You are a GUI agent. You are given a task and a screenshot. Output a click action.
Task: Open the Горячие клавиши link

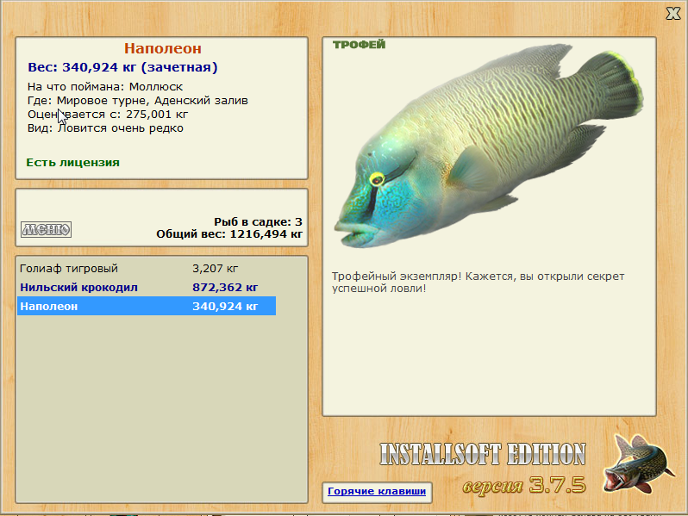[x=377, y=492]
